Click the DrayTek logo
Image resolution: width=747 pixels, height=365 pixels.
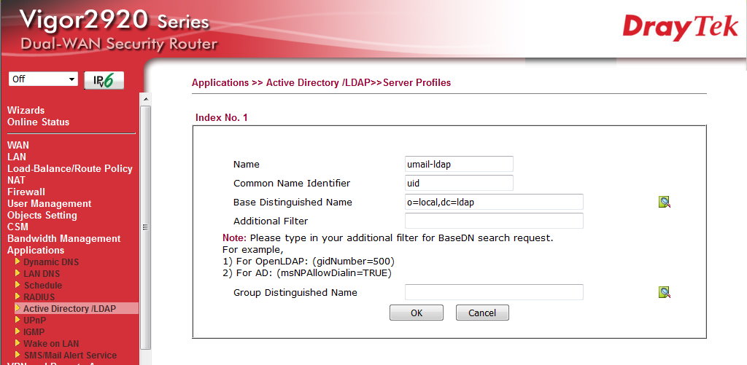(680, 27)
